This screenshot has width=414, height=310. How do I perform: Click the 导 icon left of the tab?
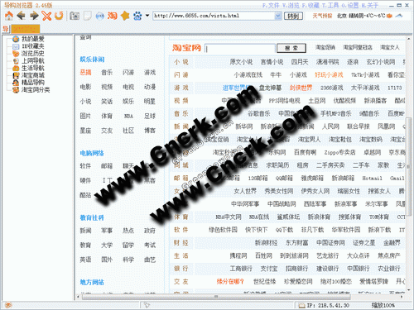[x=6, y=29]
